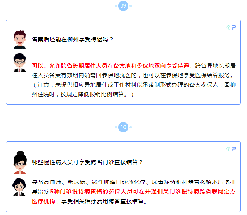The height and width of the screenshot is (215, 247).
Task: Click the 10 number badge
Action: click(123, 127)
